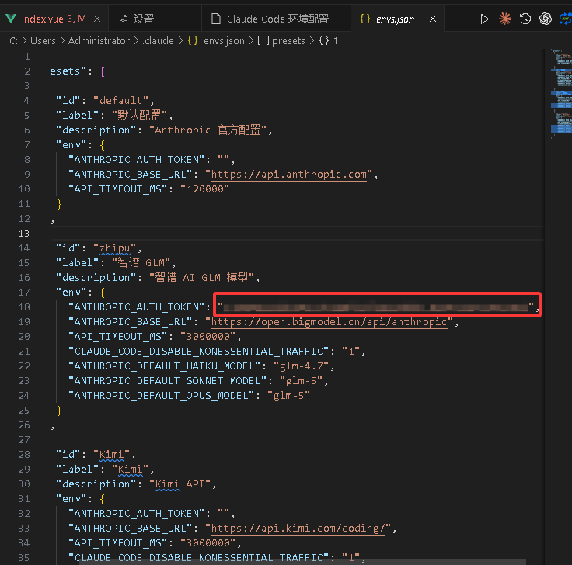Click the esets": [ text on line 2
The width and height of the screenshot is (572, 565).
[x=78, y=71]
